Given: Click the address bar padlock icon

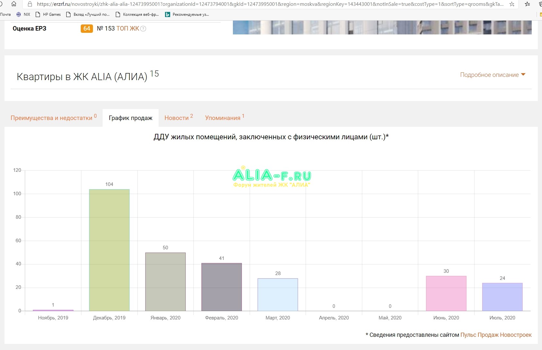Looking at the screenshot, I should pos(30,4).
